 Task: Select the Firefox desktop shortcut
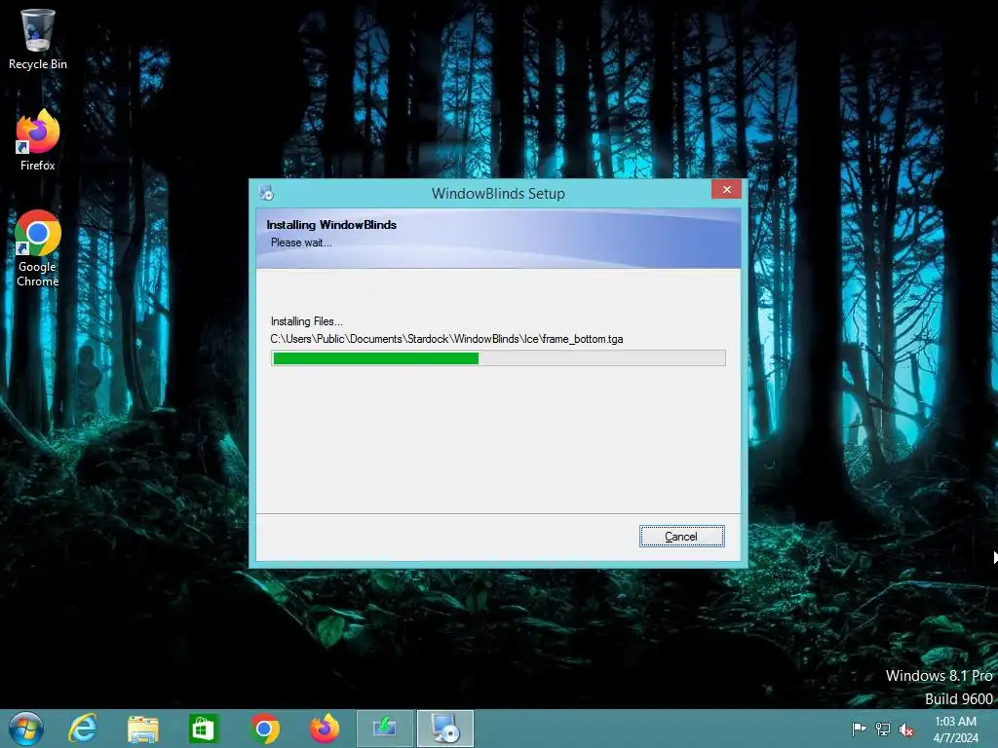point(38,140)
